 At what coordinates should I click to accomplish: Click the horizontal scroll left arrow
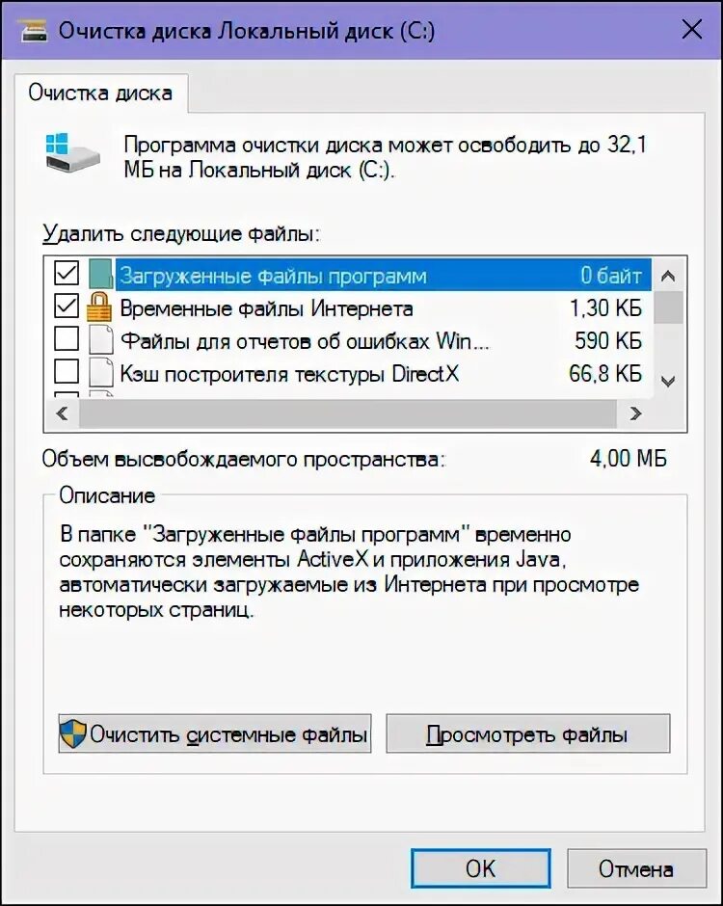point(62,413)
